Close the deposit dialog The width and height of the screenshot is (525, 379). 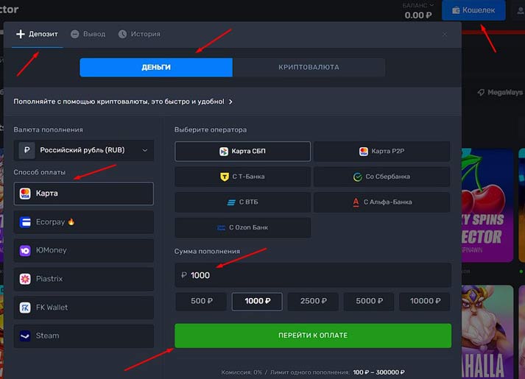444,35
